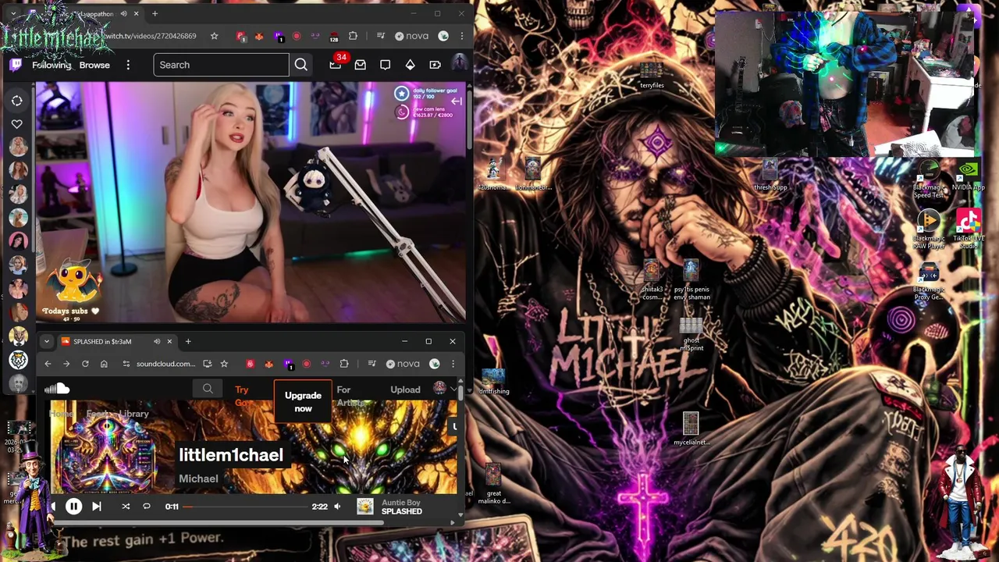The image size is (999, 562).
Task: Click the soundcloud.com address bar
Action: click(165, 364)
